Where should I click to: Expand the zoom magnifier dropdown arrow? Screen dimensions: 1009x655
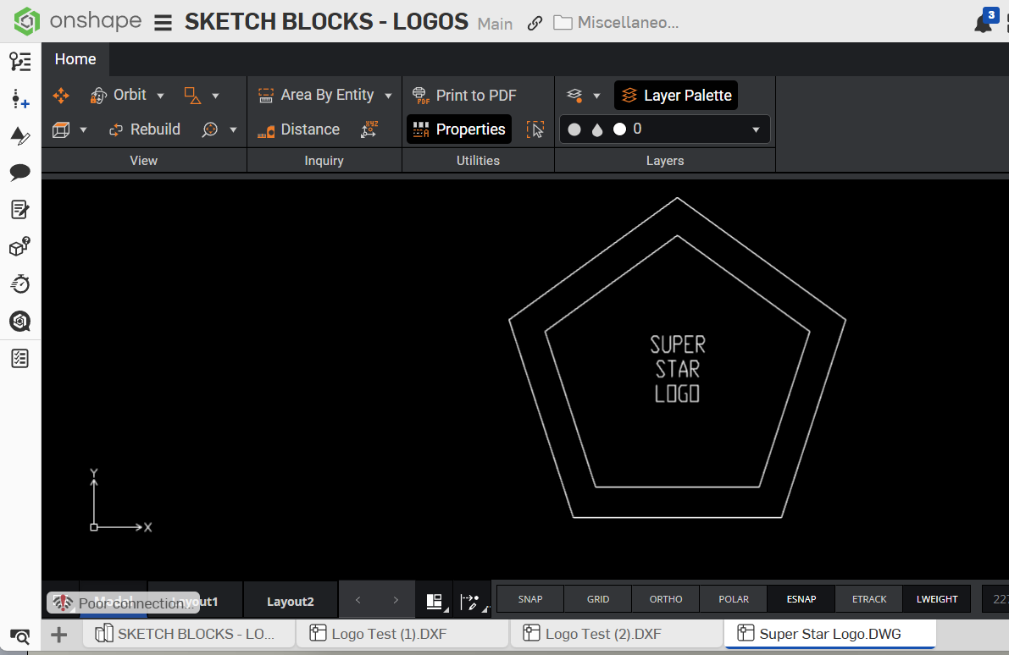click(234, 129)
